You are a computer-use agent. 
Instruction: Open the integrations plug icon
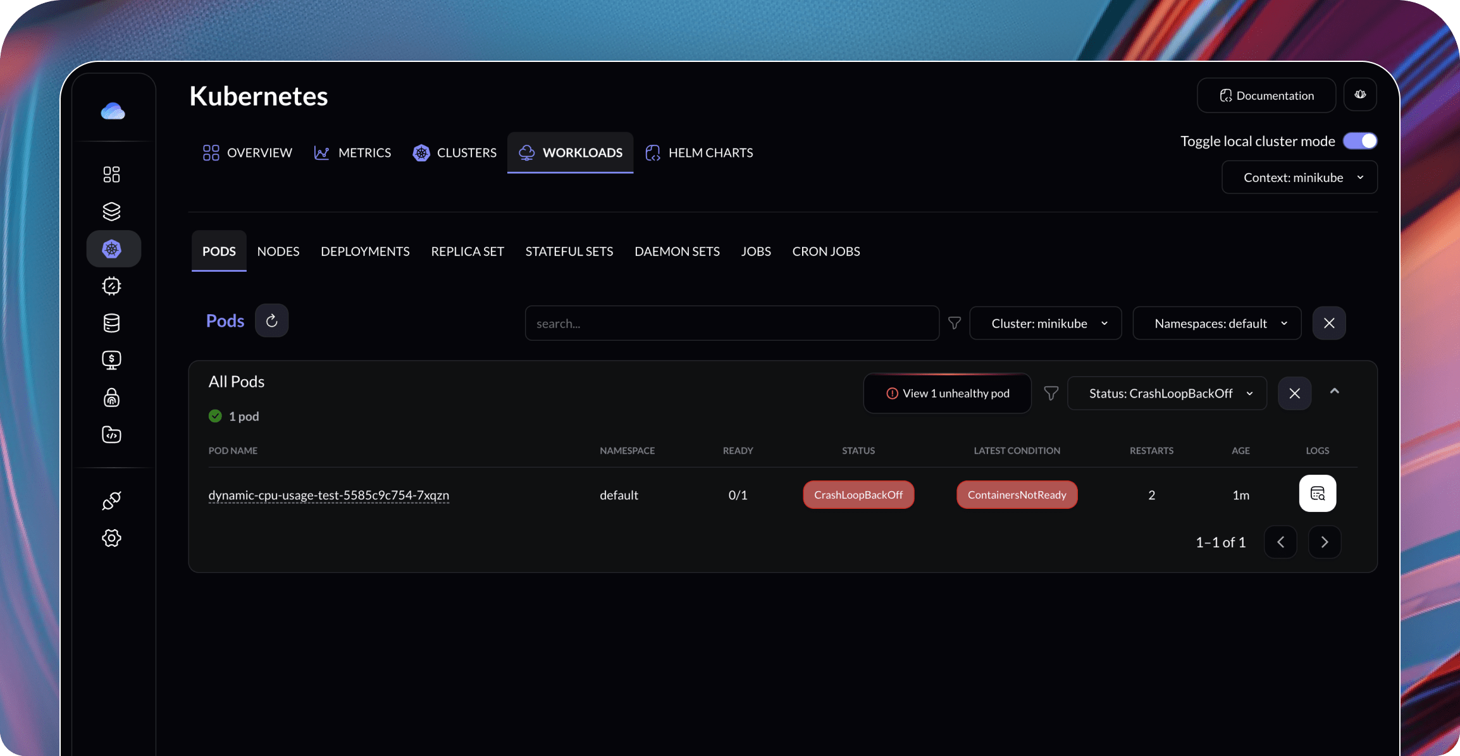[112, 501]
